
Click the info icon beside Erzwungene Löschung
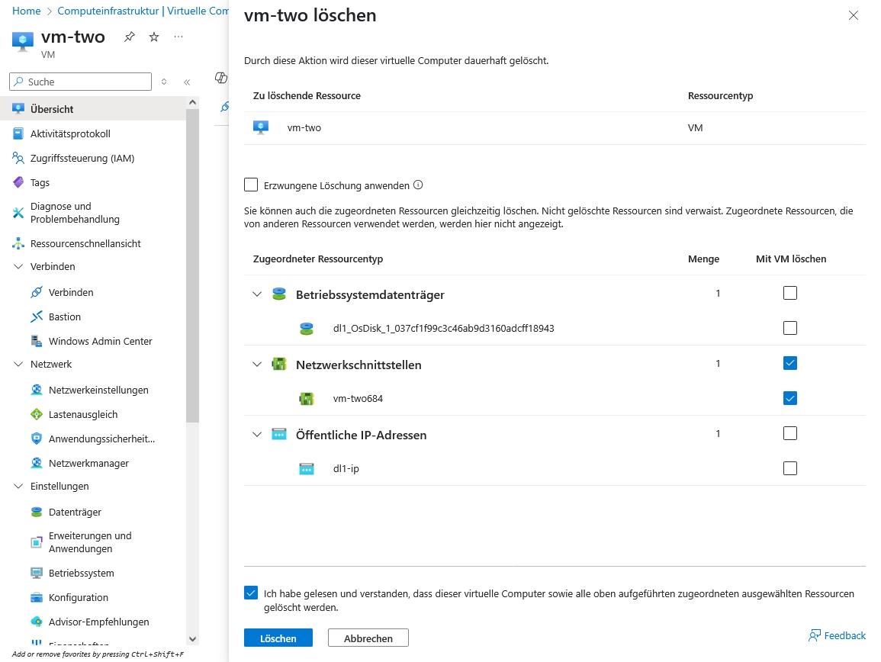418,185
